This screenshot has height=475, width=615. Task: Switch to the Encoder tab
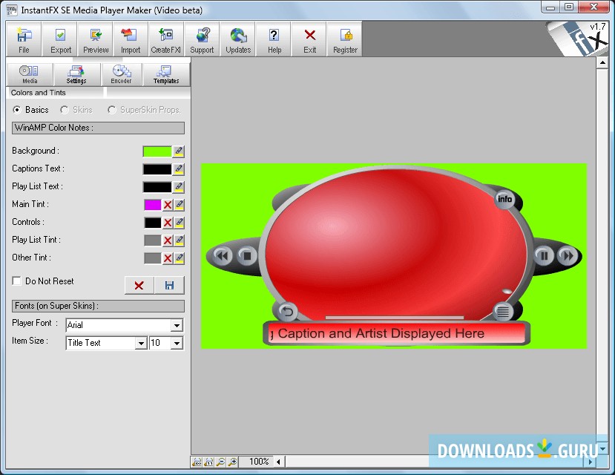121,74
